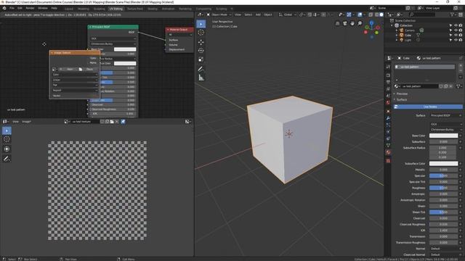Open the Global transform orientation dropdown
465x261 pixels.
[288, 14]
